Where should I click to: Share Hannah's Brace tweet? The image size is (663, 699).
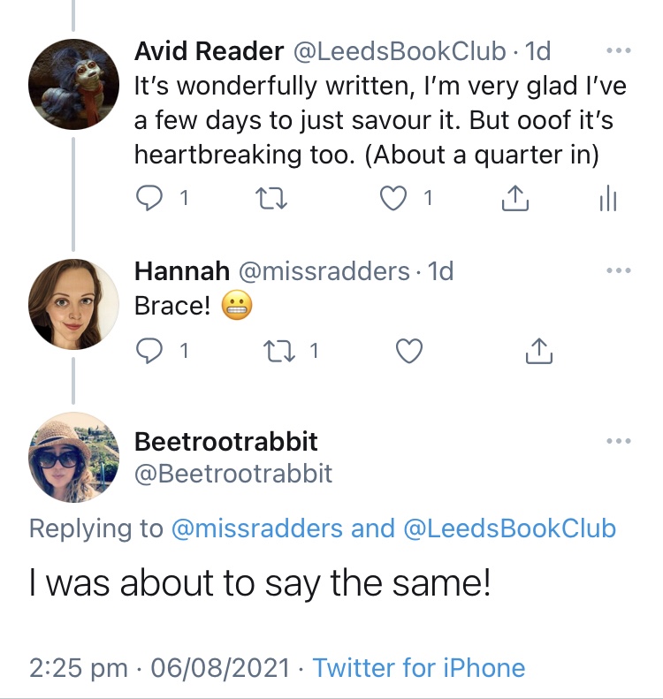pos(538,352)
